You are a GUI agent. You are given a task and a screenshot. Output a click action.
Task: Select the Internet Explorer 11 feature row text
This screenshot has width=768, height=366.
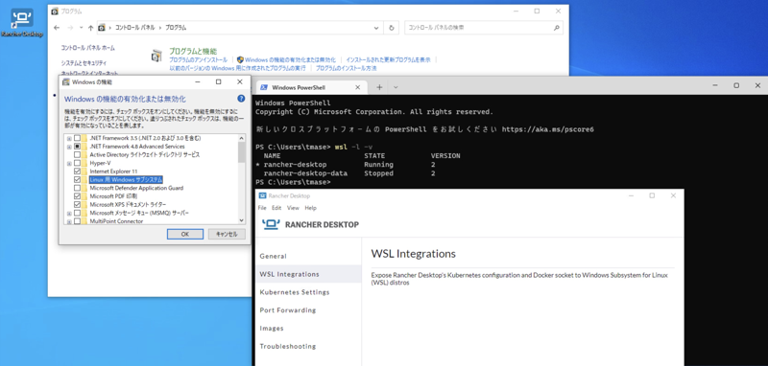113,172
